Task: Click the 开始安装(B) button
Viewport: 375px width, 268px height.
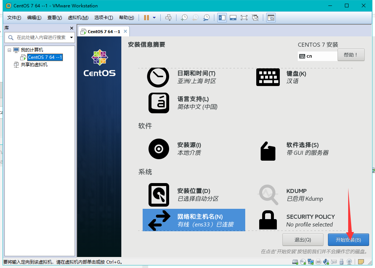Action: (x=348, y=240)
